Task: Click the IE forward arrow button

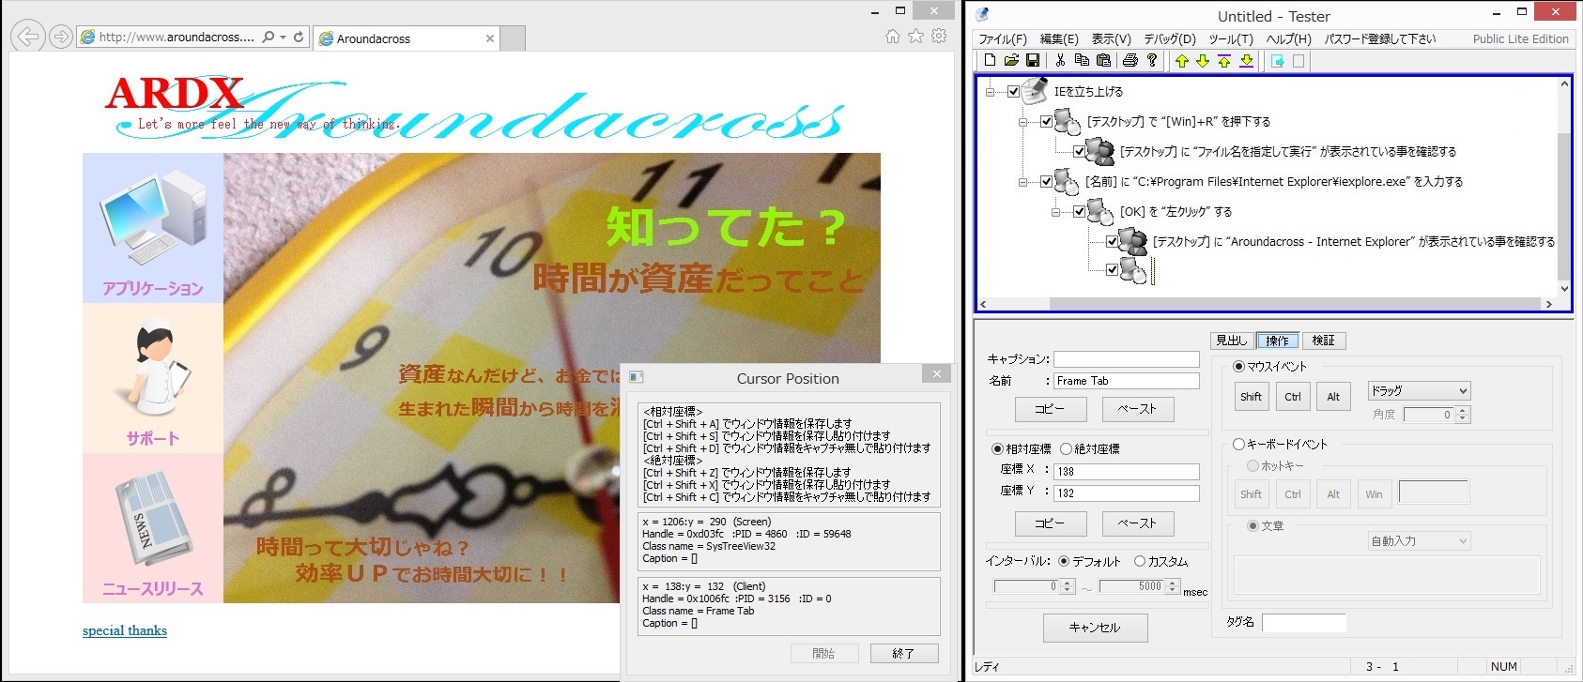Action: pos(61,37)
